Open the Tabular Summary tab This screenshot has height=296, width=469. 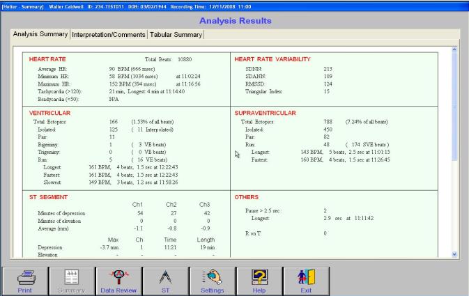pos(176,35)
